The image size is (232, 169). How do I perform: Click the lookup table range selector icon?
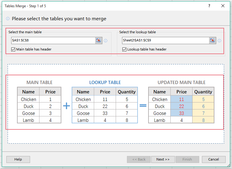click(213, 41)
